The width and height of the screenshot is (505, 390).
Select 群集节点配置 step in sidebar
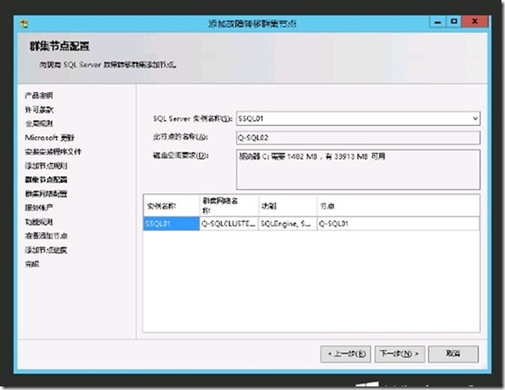tap(46, 180)
